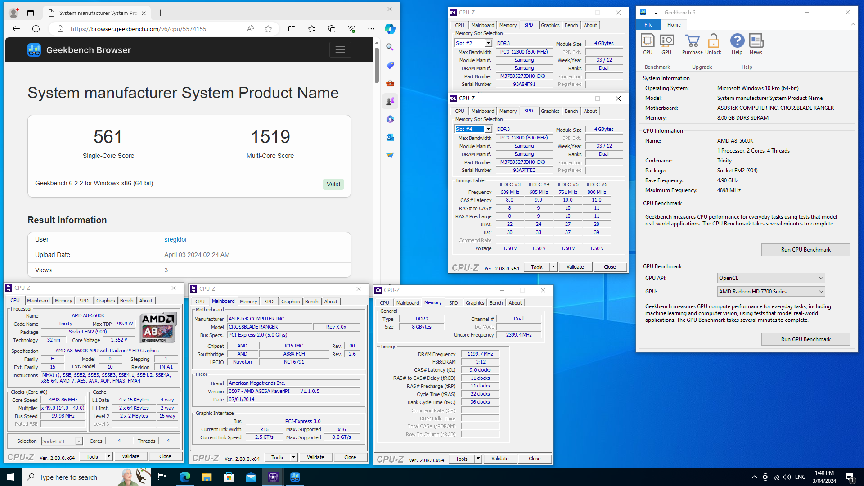Open the Help icon in Geekbench 6
Screen dimensions: 864x486
[x=737, y=44]
